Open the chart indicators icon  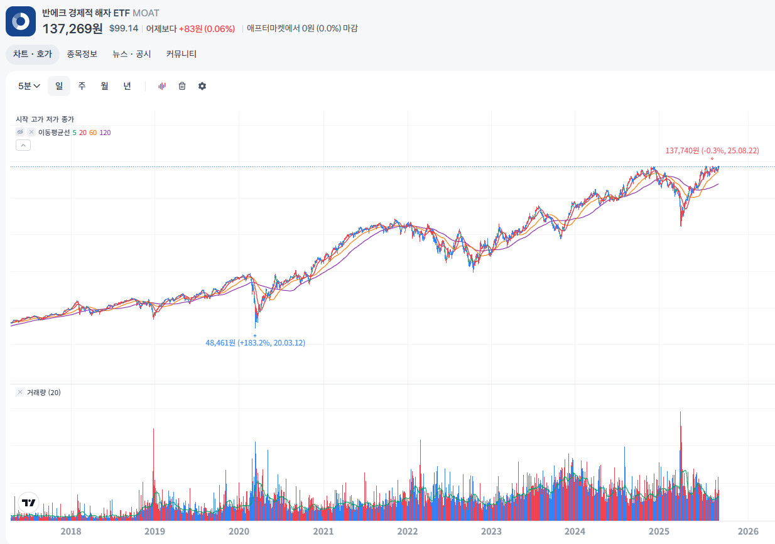(162, 86)
